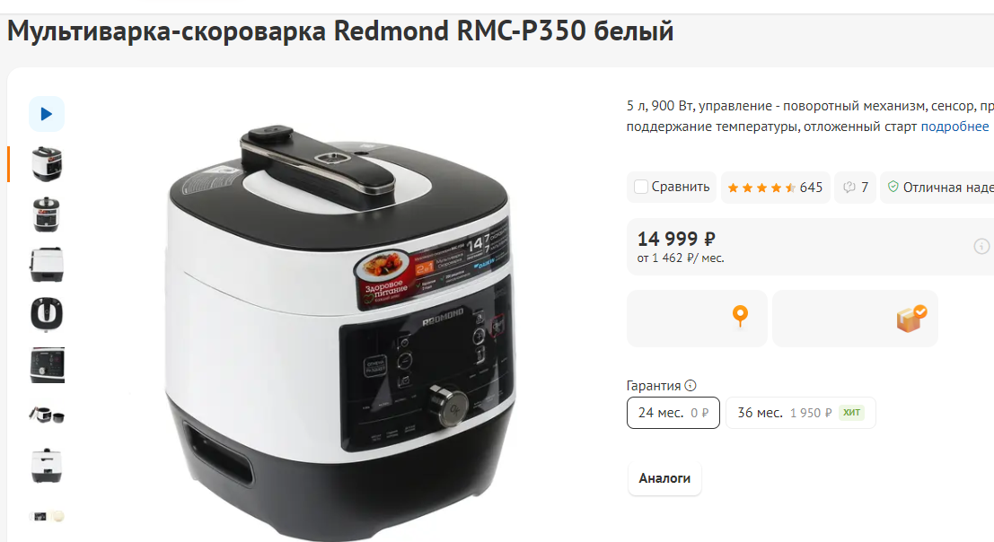This screenshot has width=994, height=542.
Task: Play the product video thumbnail
Action: click(x=47, y=114)
